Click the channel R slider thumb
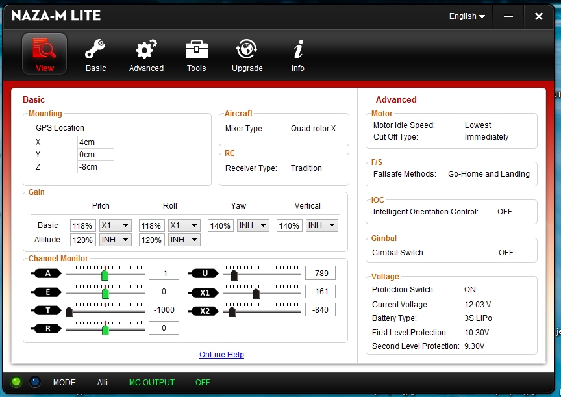561x397 pixels. point(106,329)
